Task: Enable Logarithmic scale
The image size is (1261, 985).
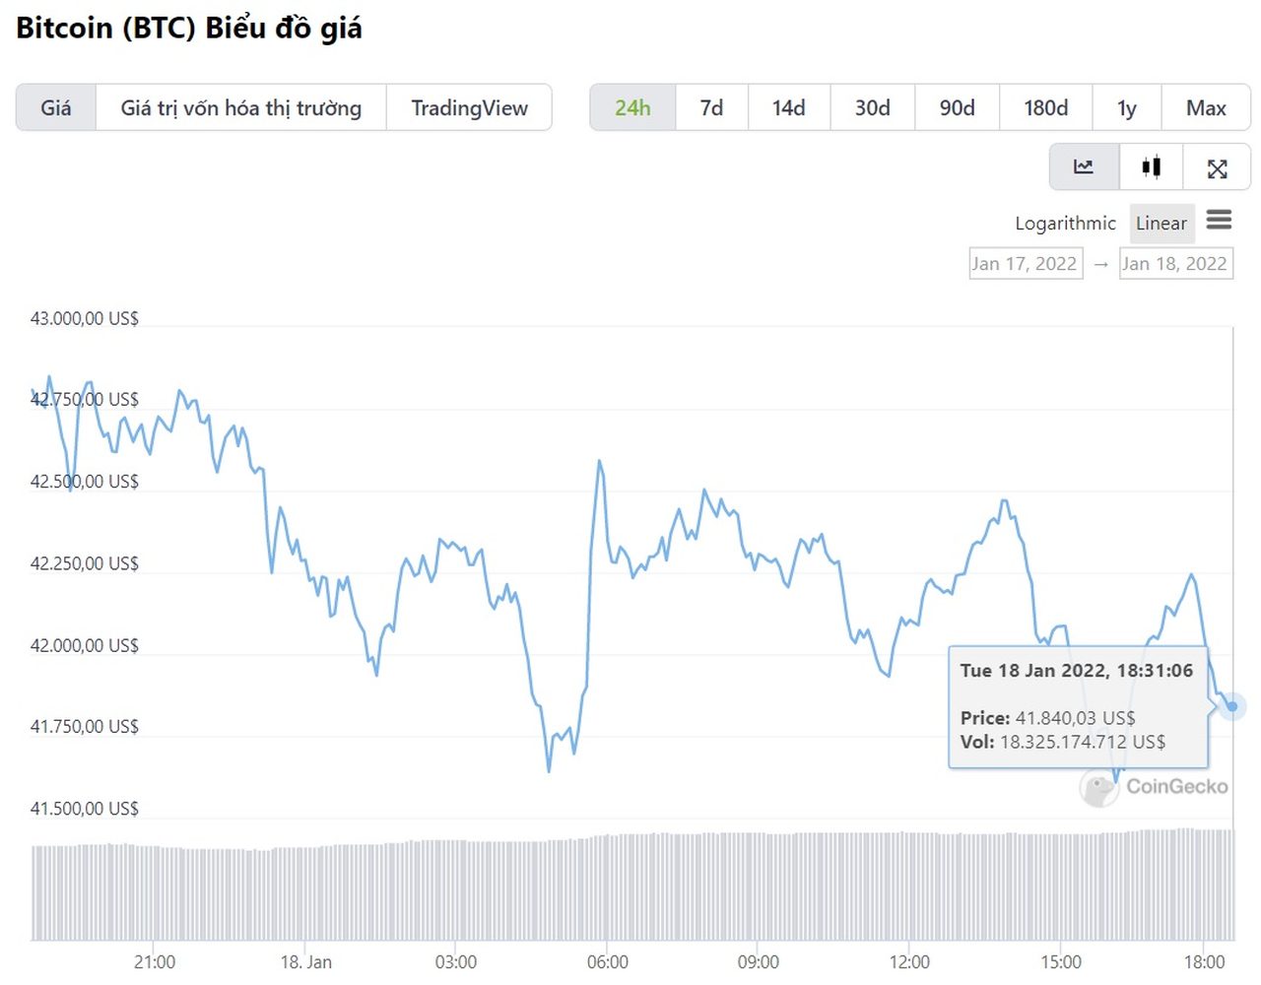Action: tap(1065, 224)
